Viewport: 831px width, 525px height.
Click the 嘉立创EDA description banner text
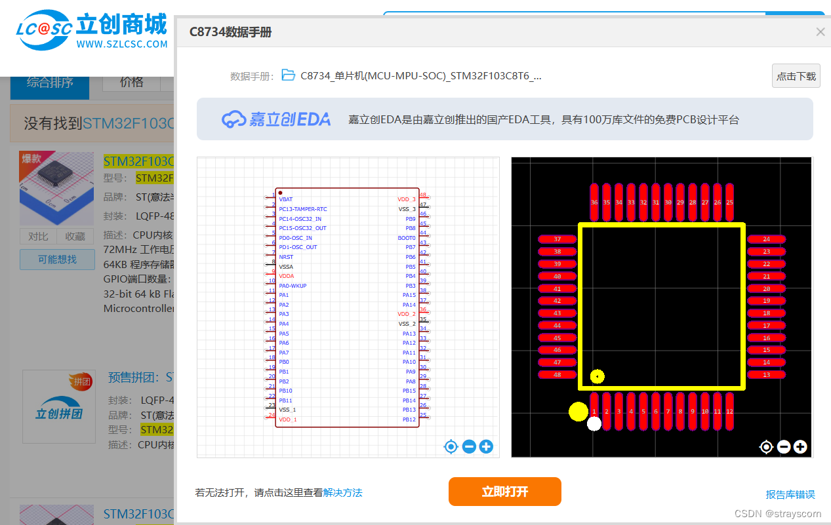click(544, 120)
